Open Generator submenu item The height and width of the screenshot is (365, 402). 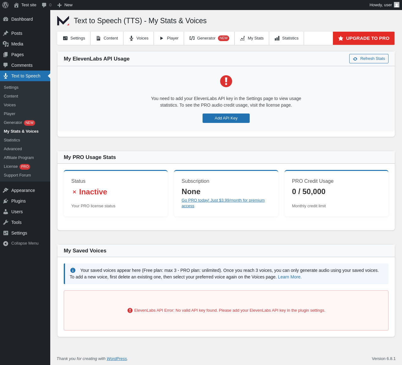coord(25,123)
